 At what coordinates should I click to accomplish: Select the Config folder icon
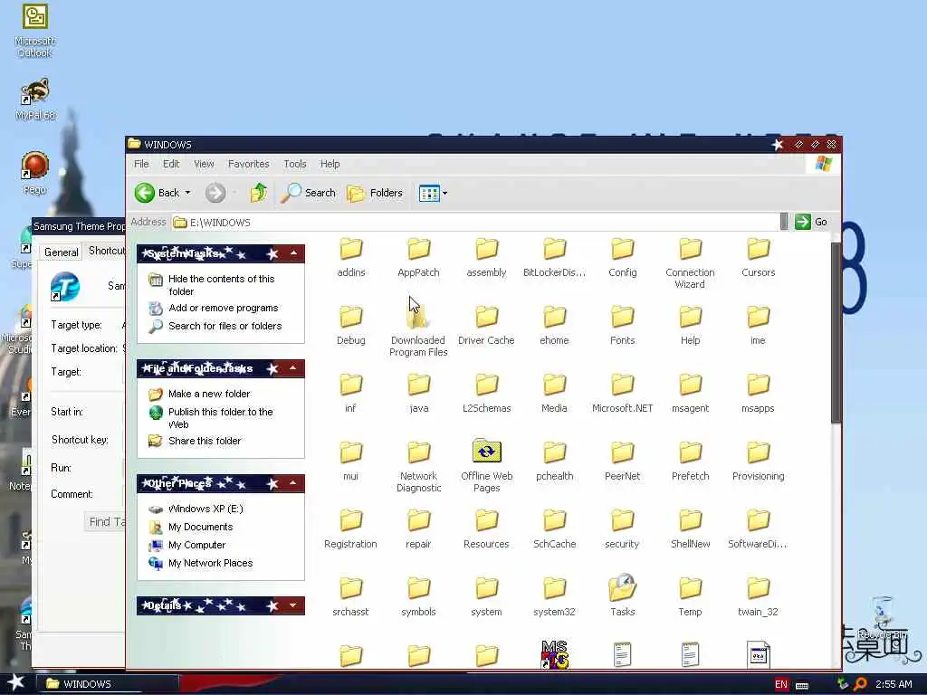(x=623, y=250)
